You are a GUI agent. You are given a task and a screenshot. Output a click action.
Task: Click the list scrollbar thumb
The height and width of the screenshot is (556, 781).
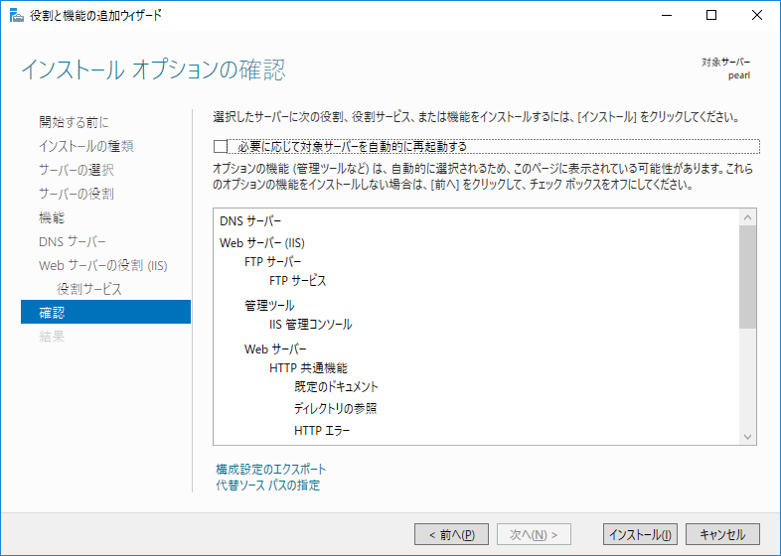tap(747, 277)
